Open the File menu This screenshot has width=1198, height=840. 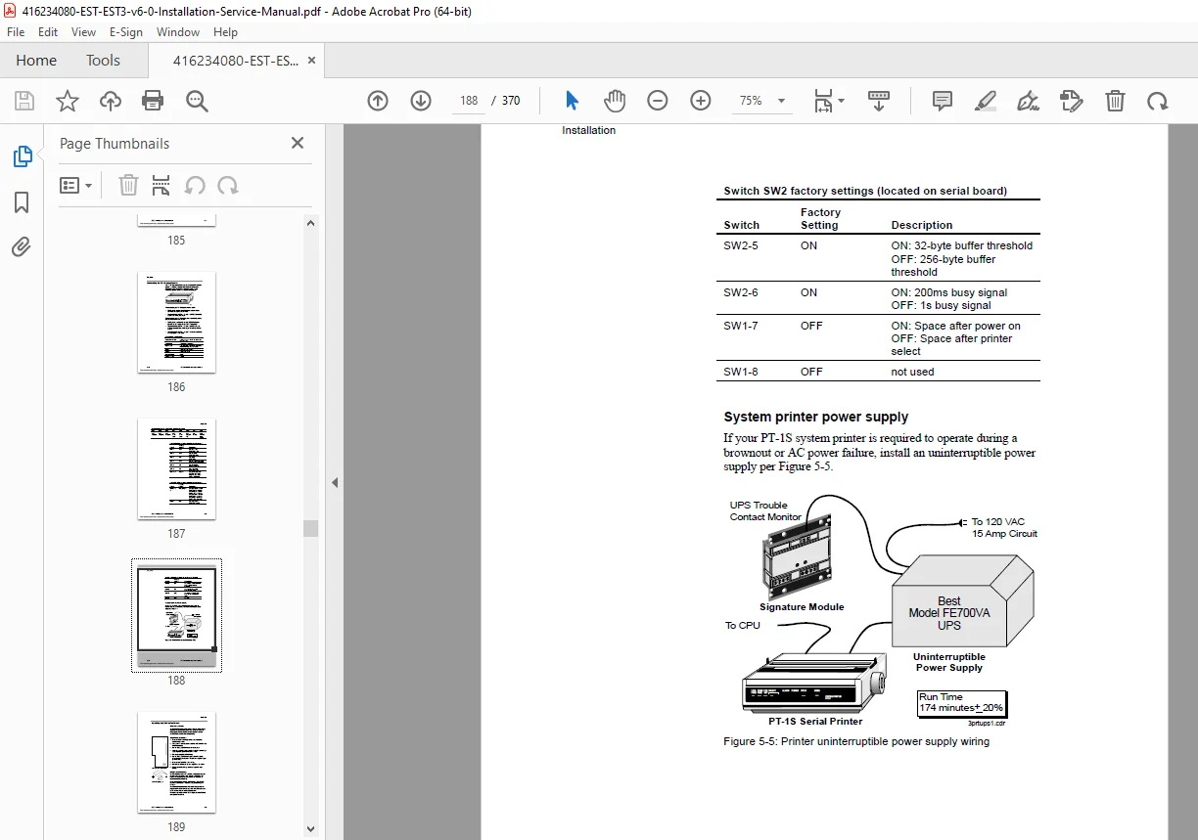coord(16,32)
